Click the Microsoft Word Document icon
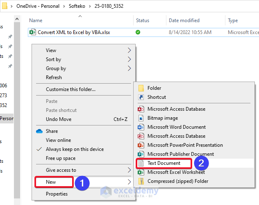 point(141,127)
